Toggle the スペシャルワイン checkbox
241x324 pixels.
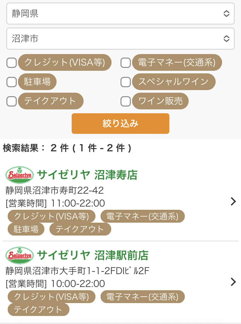pos(125,82)
